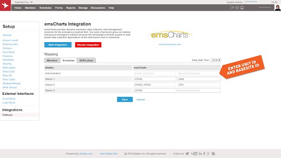281x158 pixels.
Task: Click the Station 2 row label
Action: coord(50,85)
